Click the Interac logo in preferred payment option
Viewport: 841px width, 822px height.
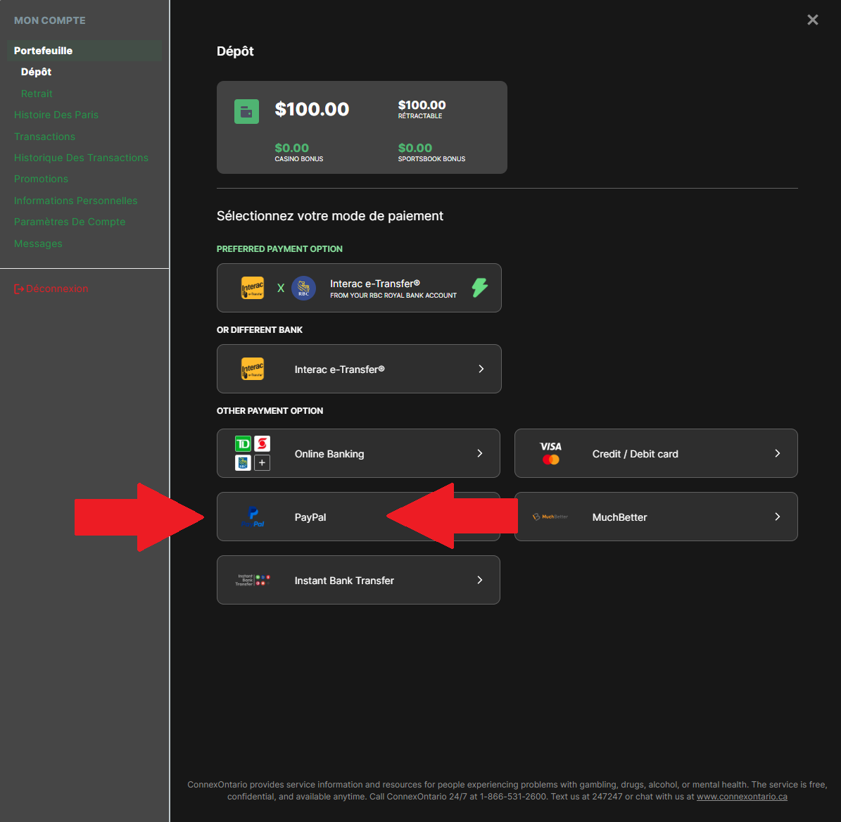point(252,288)
